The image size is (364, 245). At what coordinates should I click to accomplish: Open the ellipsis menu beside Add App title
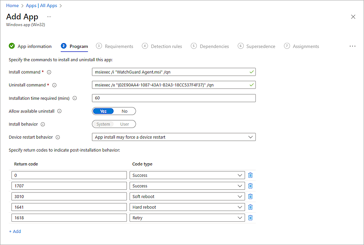49,17
